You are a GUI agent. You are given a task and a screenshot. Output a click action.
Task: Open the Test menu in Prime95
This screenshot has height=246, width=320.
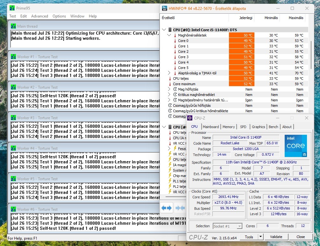point(12,16)
